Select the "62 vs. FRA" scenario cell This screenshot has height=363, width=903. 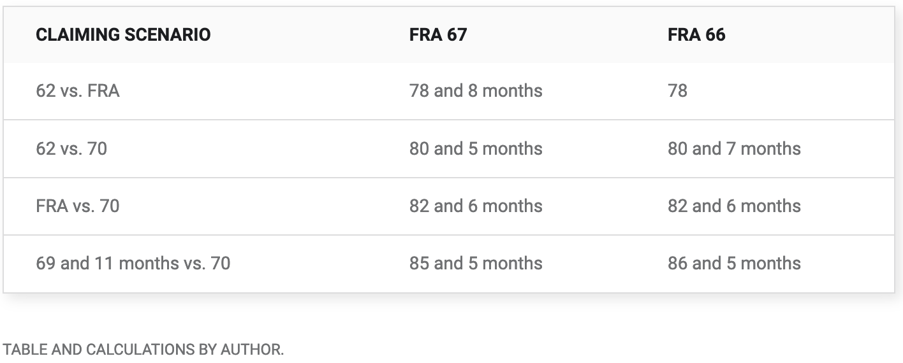(x=78, y=91)
